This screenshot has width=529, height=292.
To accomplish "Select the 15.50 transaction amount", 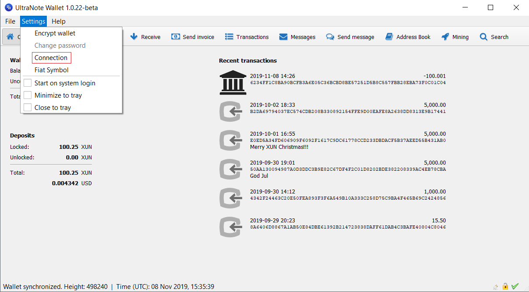I will pos(439,221).
